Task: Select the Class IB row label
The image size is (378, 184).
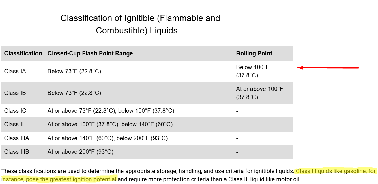Action: pyautogui.click(x=15, y=93)
